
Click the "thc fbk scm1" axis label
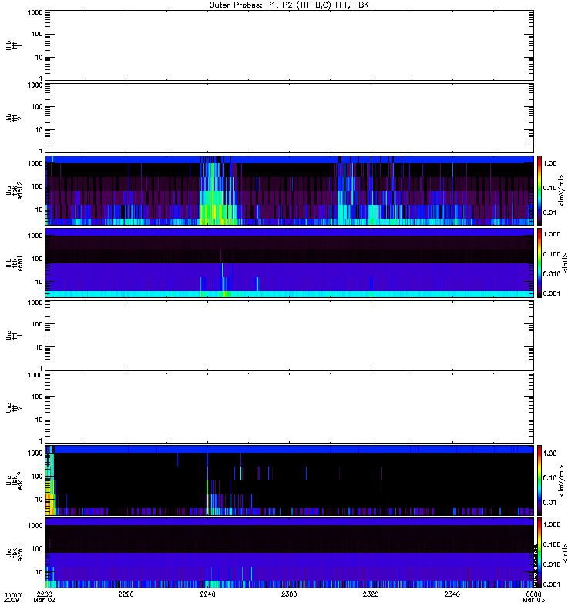tap(14, 553)
